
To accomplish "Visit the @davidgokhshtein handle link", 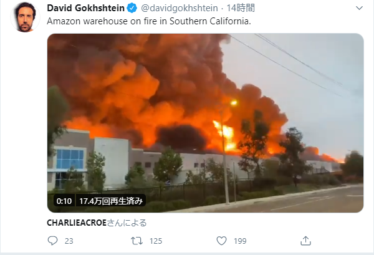I will coord(180,8).
